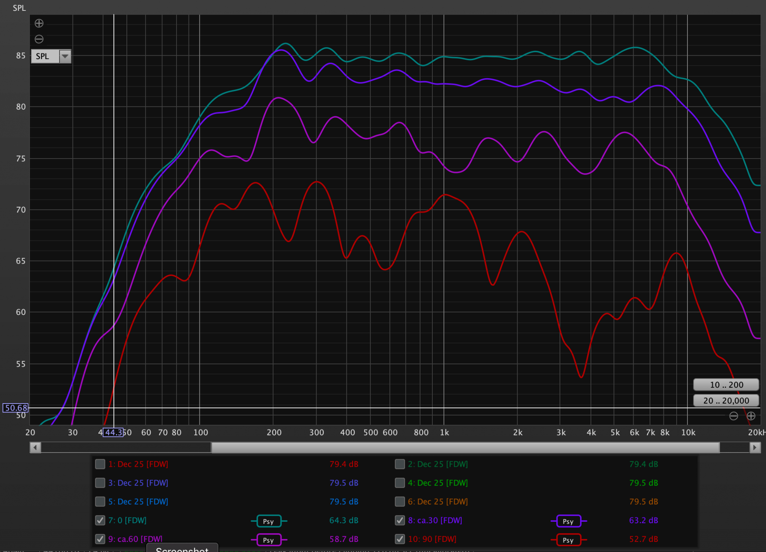Click the vertical zoom-out minus icon
The image size is (766, 552).
(x=39, y=39)
